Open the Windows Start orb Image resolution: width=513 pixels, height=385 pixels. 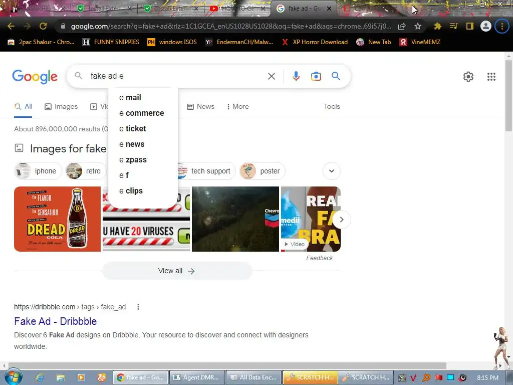pyautogui.click(x=13, y=377)
